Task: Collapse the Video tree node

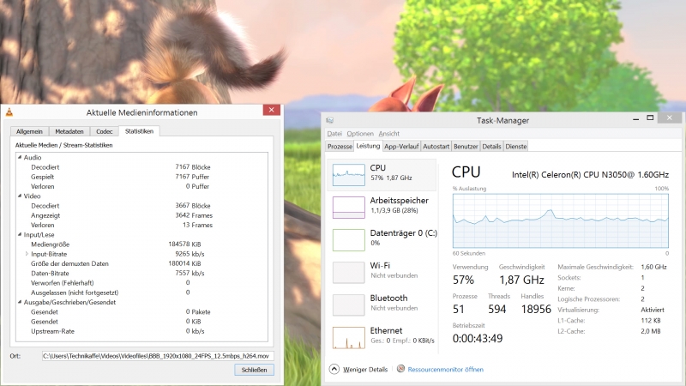Action: coord(20,196)
